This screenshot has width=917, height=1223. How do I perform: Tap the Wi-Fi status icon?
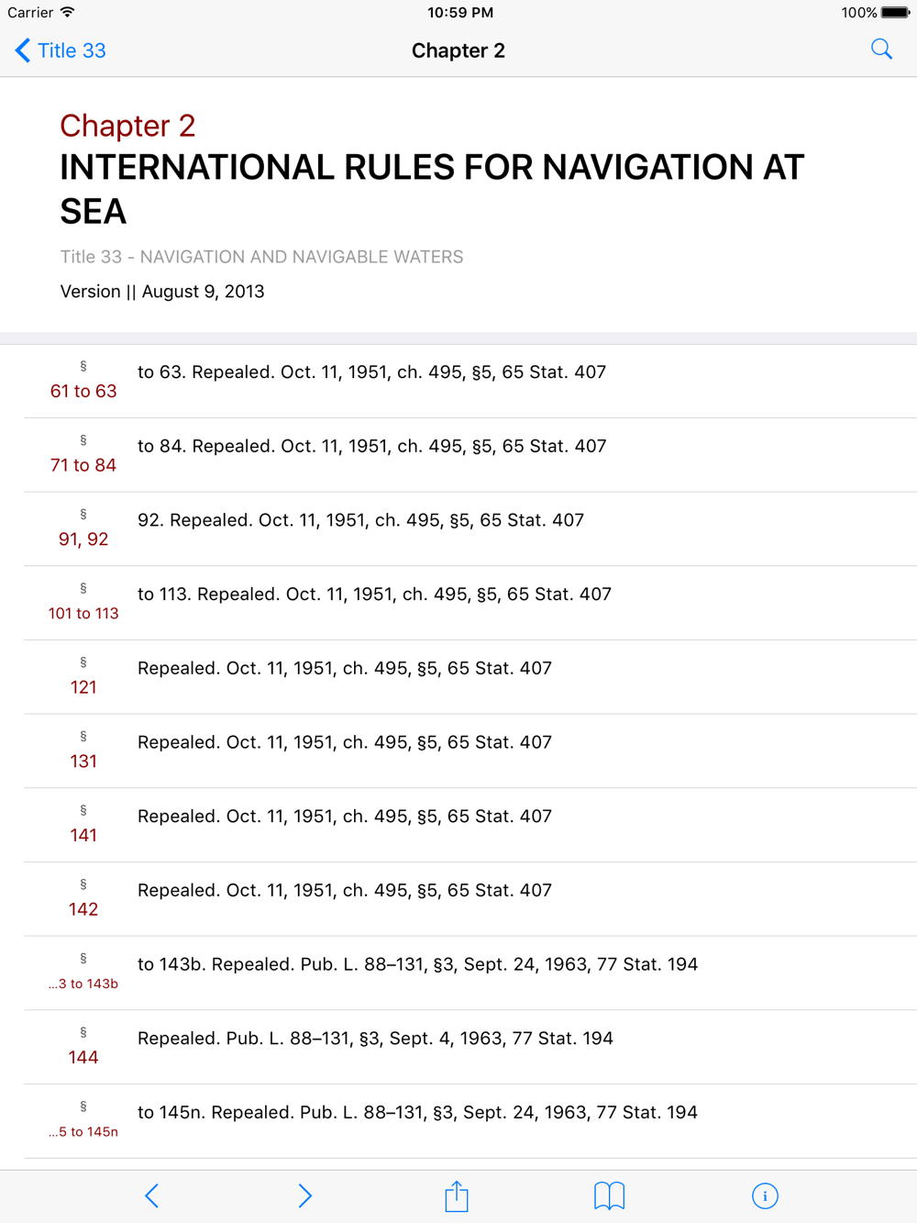tap(67, 13)
